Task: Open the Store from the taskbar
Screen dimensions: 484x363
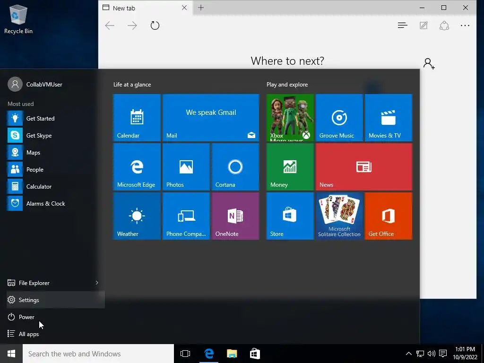Action: pyautogui.click(x=255, y=354)
